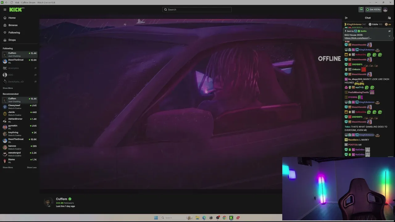Click Eddie in the top gifters bar
This screenshot has height=222, width=395.
point(376,24)
